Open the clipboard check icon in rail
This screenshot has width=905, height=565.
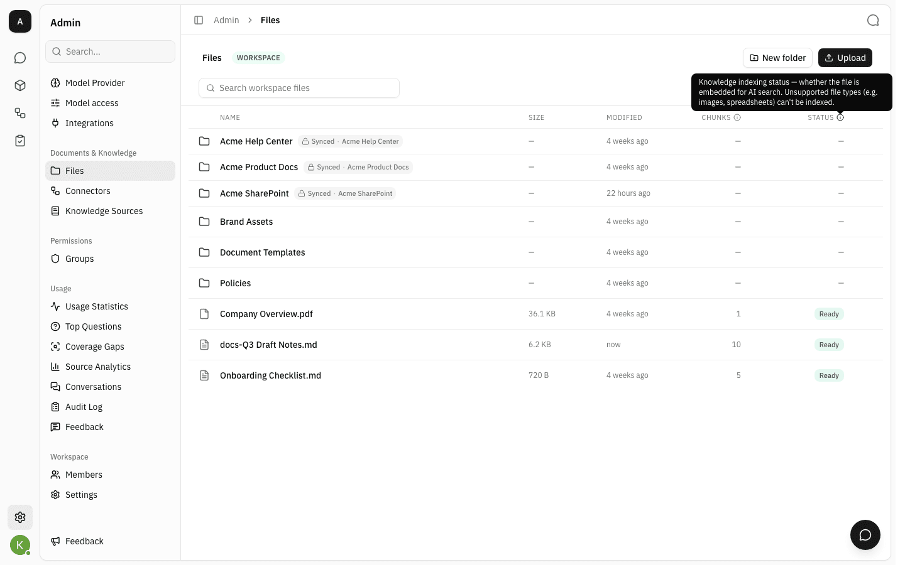(20, 141)
